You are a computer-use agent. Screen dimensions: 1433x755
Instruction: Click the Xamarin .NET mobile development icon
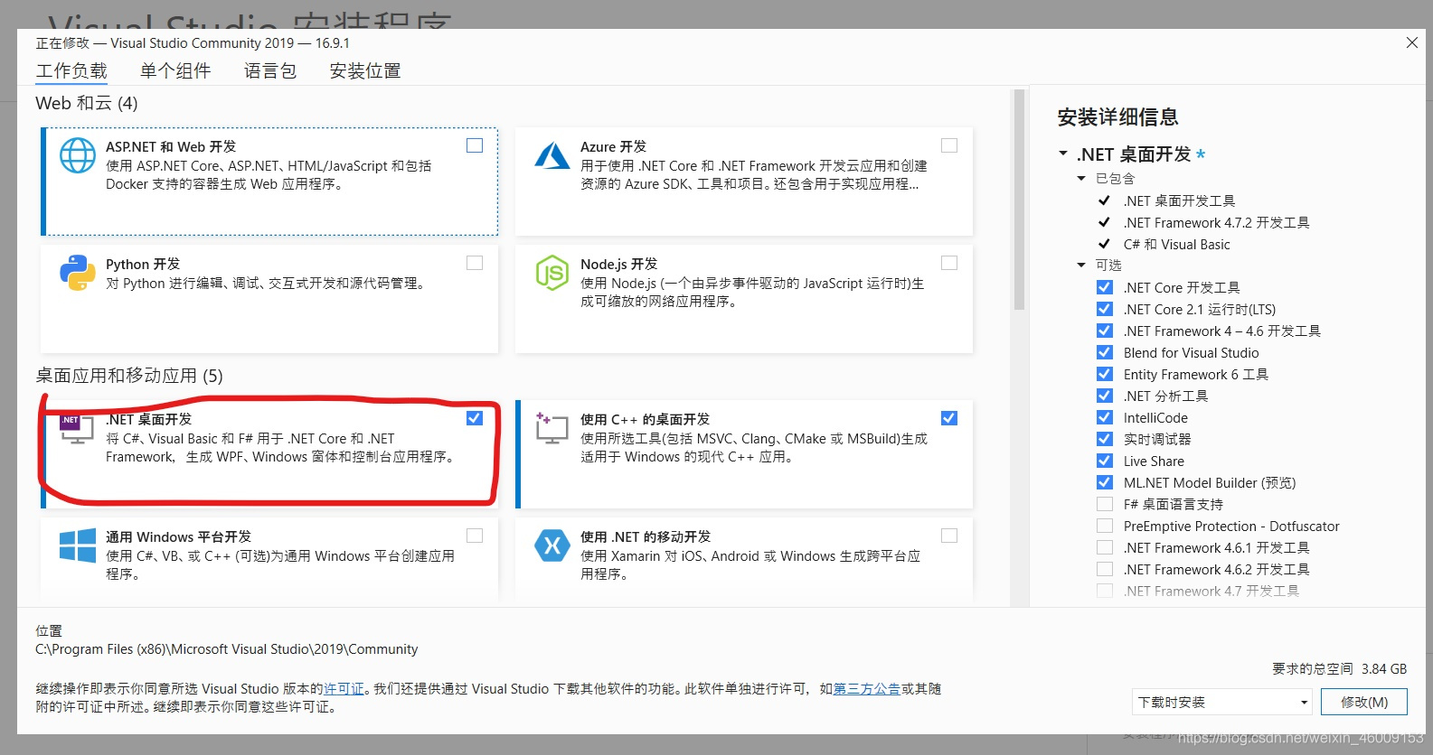552,545
